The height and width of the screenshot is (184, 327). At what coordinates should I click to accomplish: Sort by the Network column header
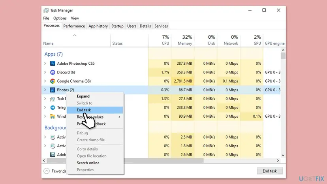pyautogui.click(x=229, y=40)
